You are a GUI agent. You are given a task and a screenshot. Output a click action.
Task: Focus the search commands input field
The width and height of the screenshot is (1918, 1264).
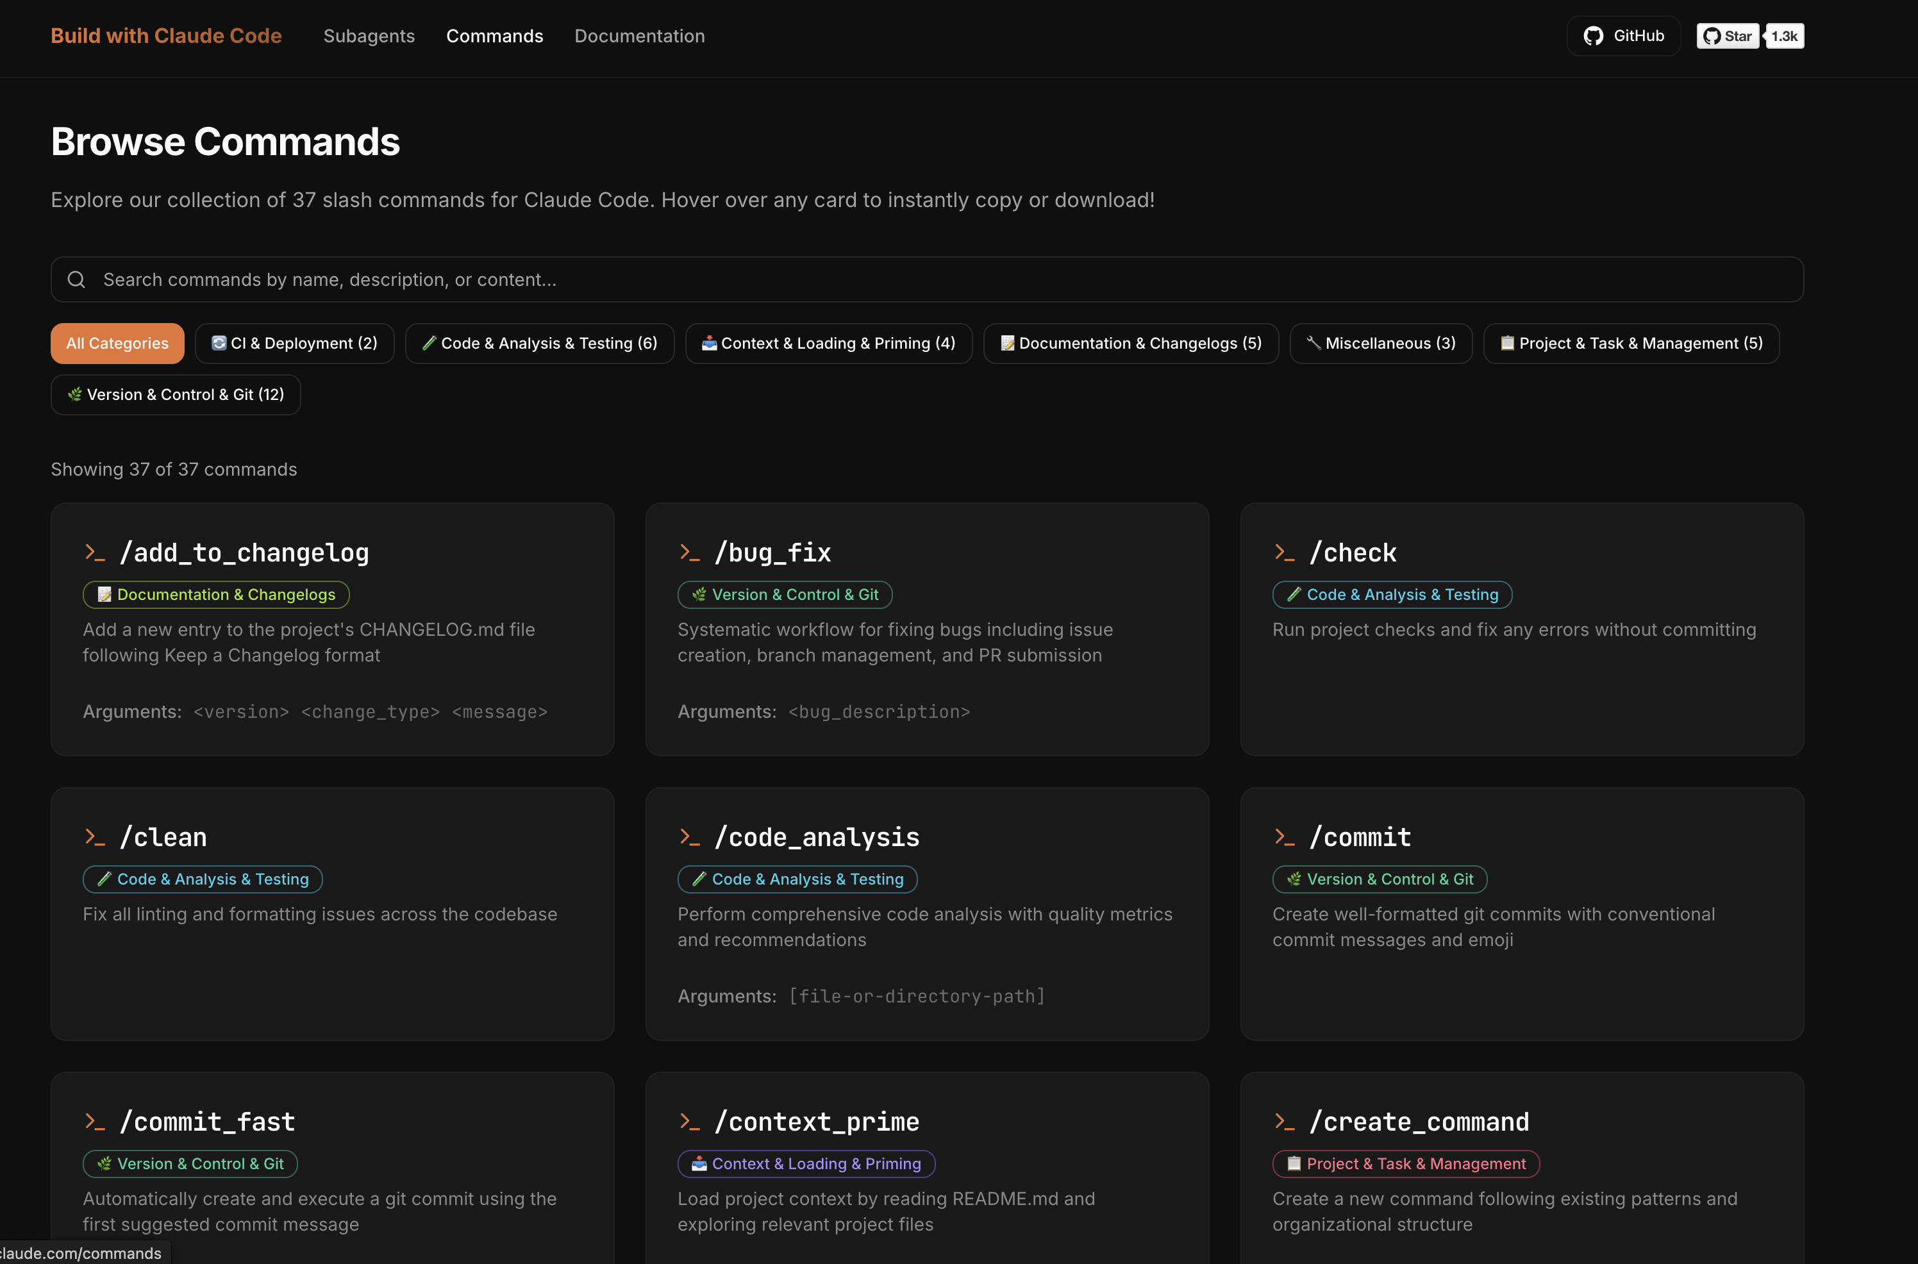click(927, 279)
